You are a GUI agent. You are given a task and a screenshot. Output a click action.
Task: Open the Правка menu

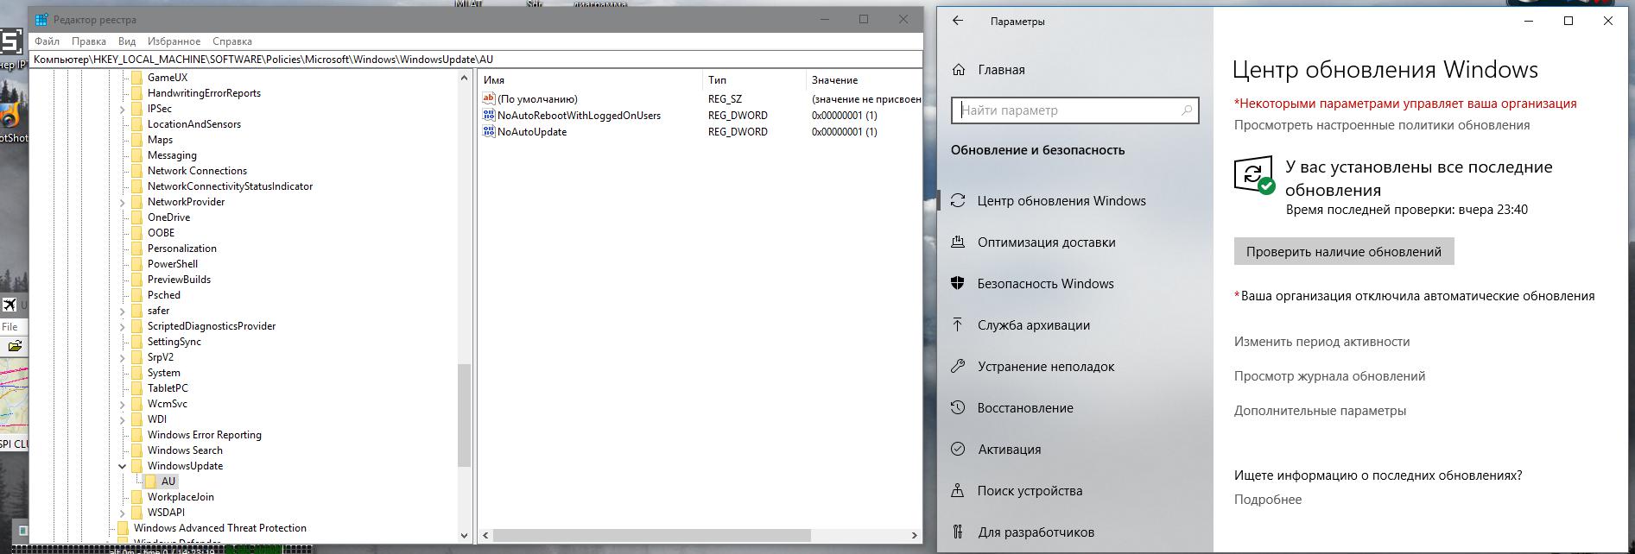coord(89,41)
